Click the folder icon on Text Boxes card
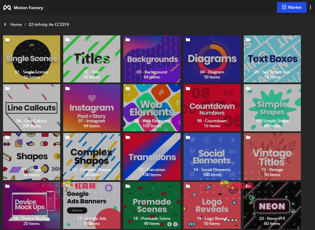Image resolution: width=315 pixels, height=230 pixels. [x=248, y=40]
